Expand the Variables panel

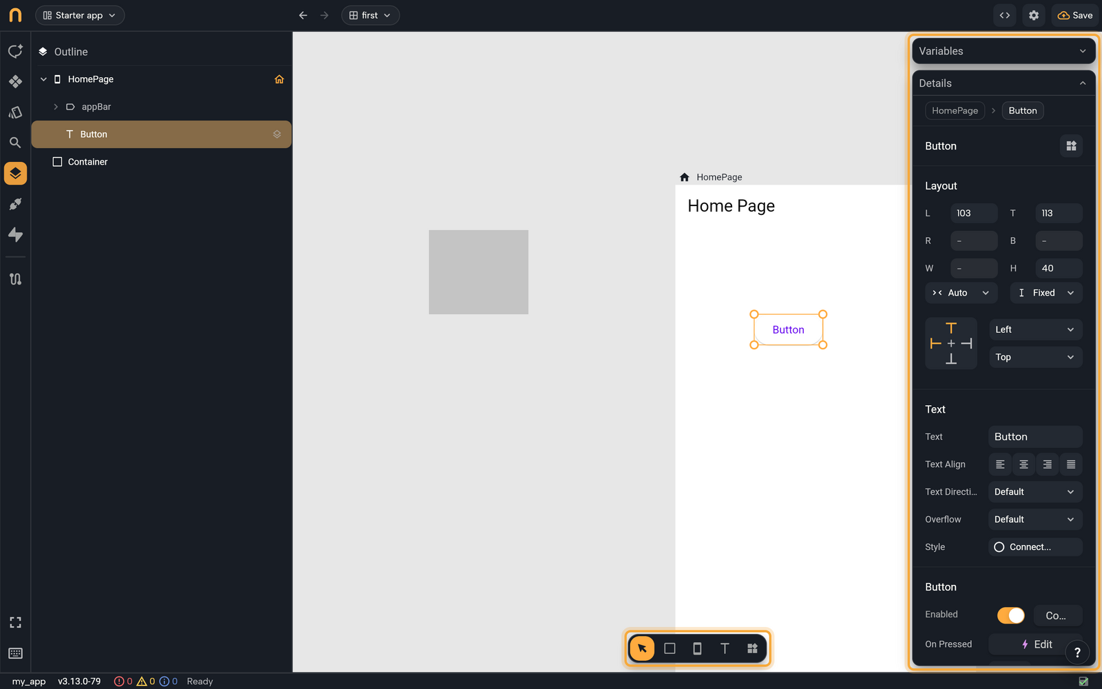pos(1004,51)
